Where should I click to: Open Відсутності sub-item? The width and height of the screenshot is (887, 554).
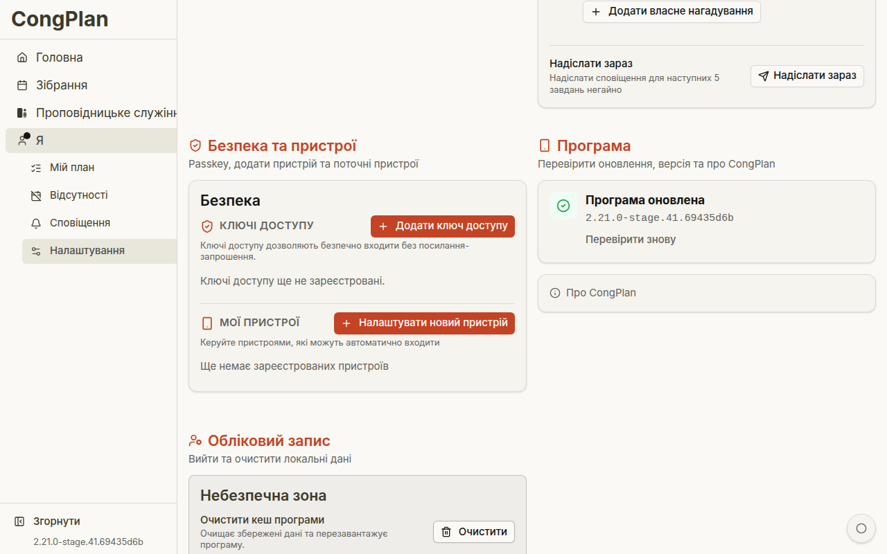coord(100,195)
